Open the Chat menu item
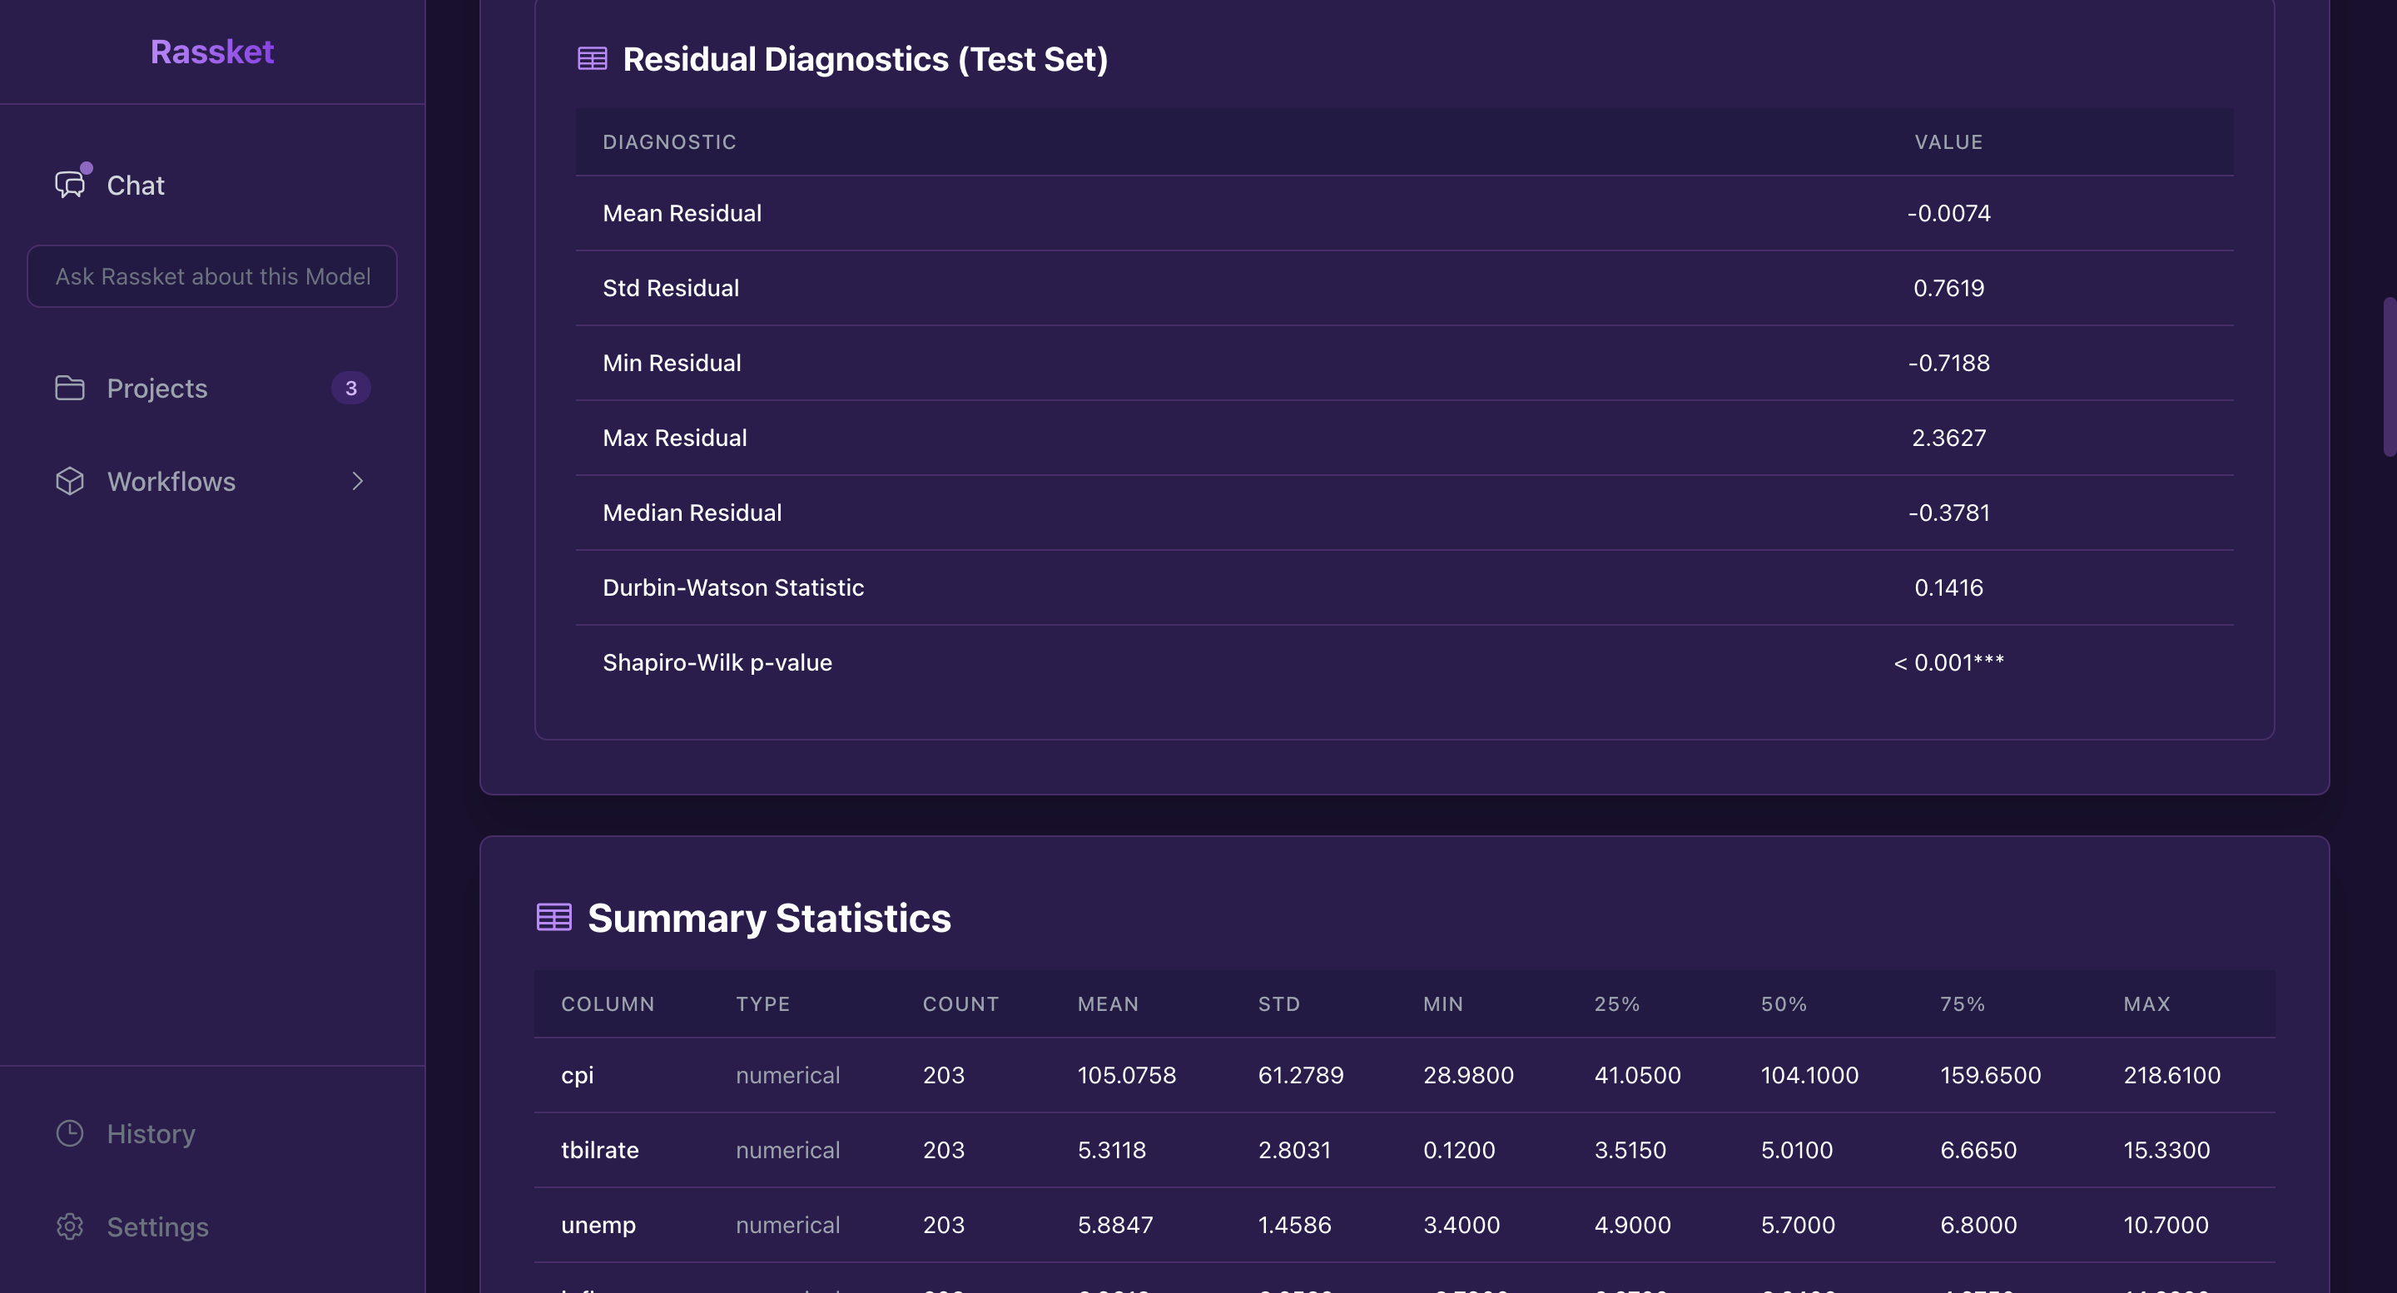The width and height of the screenshot is (2397, 1293). [136, 185]
